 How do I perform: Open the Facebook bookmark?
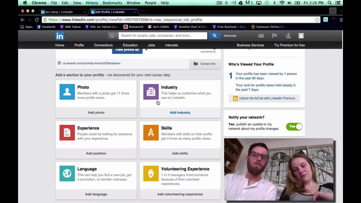[x=46, y=27]
